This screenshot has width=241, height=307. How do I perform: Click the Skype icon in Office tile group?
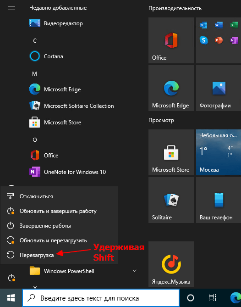pyautogui.click(x=204, y=40)
